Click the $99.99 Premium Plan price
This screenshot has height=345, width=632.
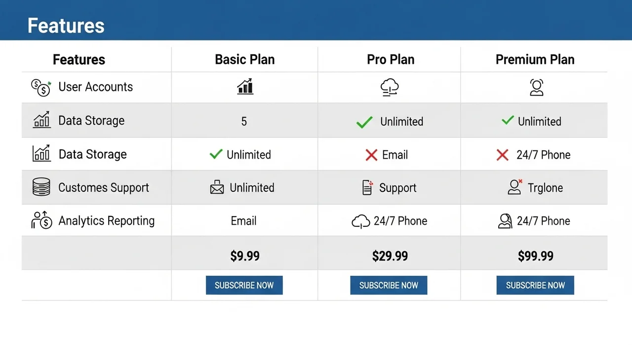point(535,256)
